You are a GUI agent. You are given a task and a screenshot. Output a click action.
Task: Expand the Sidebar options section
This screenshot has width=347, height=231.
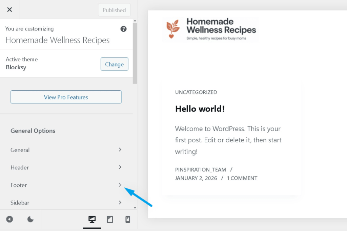pos(66,203)
